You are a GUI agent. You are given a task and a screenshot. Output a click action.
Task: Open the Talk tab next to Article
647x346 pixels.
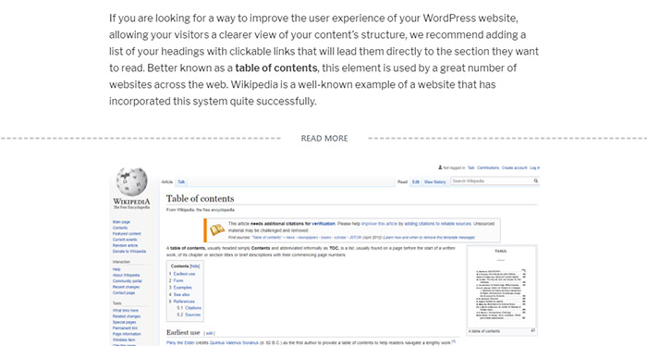181,181
